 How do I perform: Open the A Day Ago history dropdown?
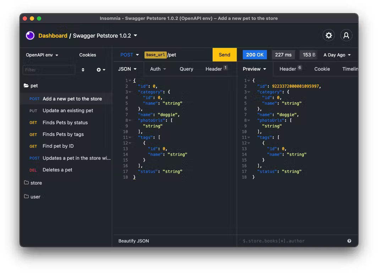click(337, 55)
